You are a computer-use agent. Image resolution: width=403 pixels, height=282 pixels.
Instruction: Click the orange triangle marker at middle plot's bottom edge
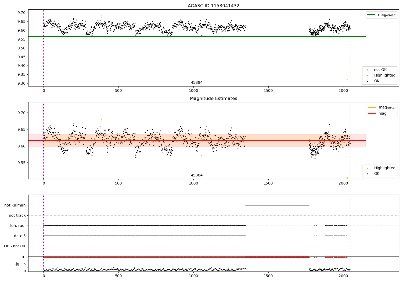click(347, 178)
